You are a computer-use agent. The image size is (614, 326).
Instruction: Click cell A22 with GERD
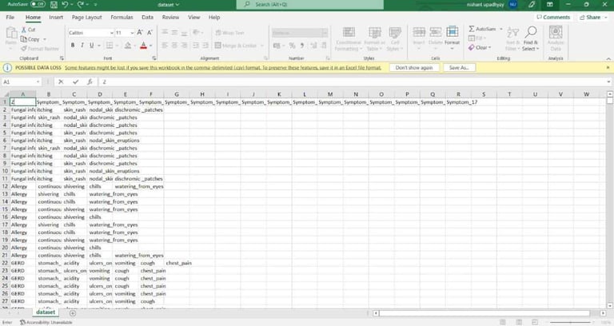point(22,263)
